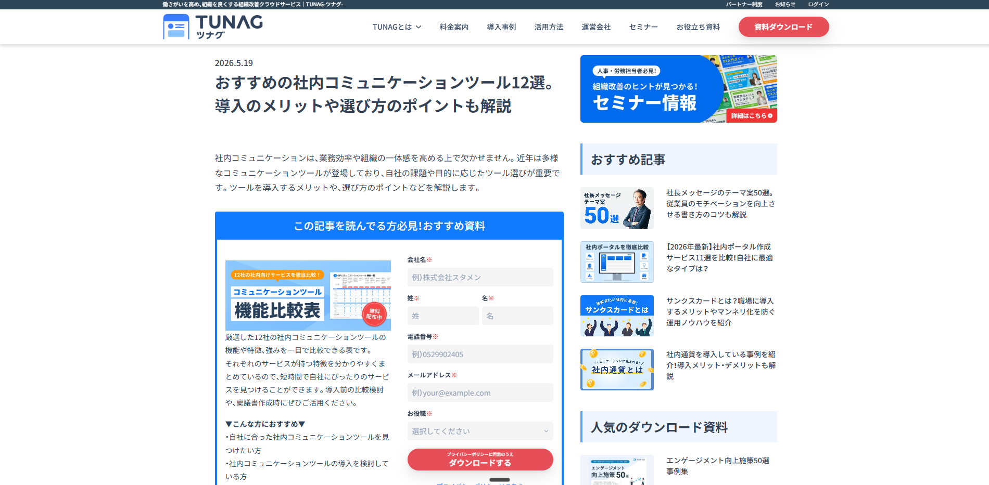Screen dimensions: 989x485
Task: Open the お役職 dropdown
Action: [x=480, y=431]
